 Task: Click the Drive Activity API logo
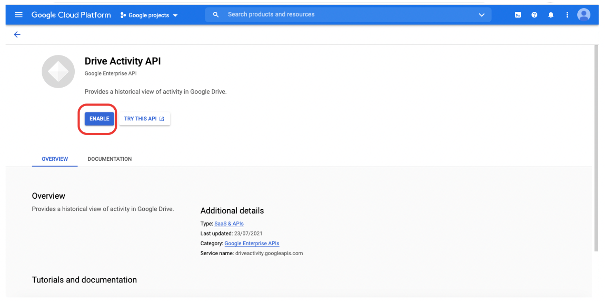pyautogui.click(x=58, y=71)
